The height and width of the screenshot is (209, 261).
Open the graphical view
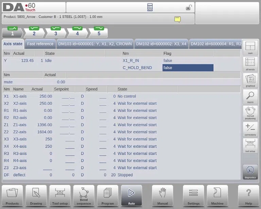[x=250, y=81]
